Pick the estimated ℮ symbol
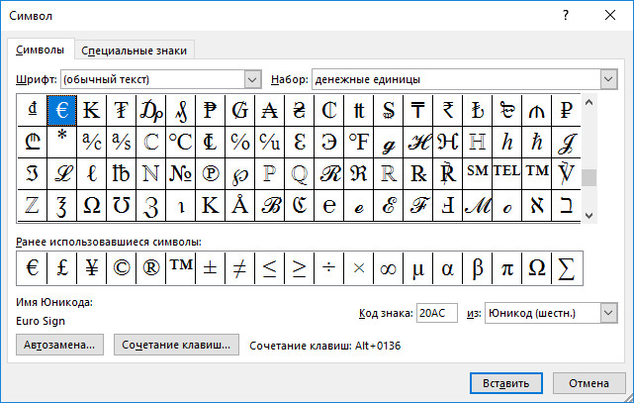The image size is (634, 403). 328,206
